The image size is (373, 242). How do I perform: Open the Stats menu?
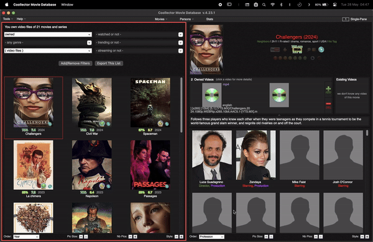click(x=210, y=19)
